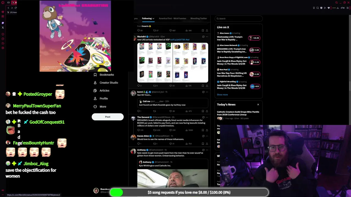Open the ad blocker shield icon
The height and width of the screenshot is (197, 351).
[x=321, y=8]
